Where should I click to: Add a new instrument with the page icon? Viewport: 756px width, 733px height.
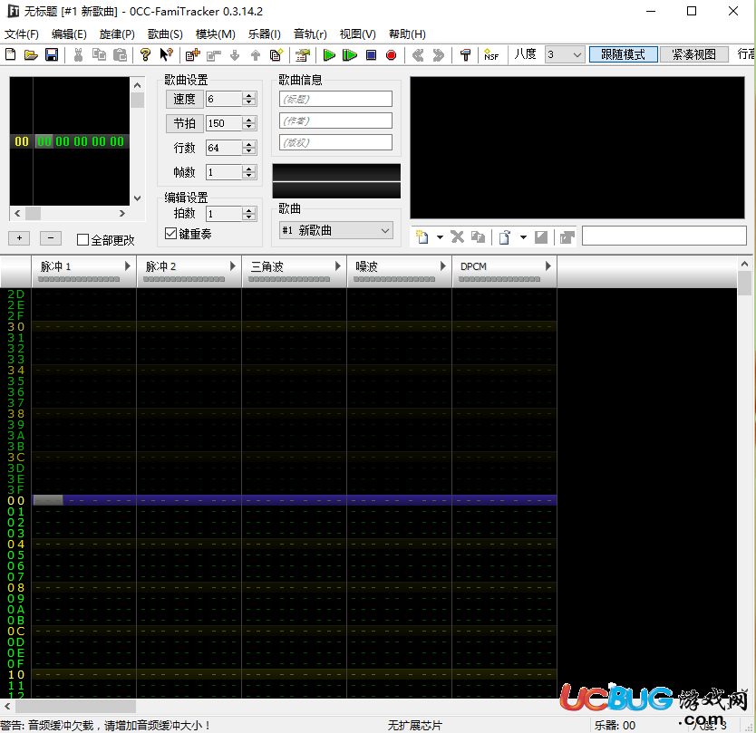pos(422,236)
